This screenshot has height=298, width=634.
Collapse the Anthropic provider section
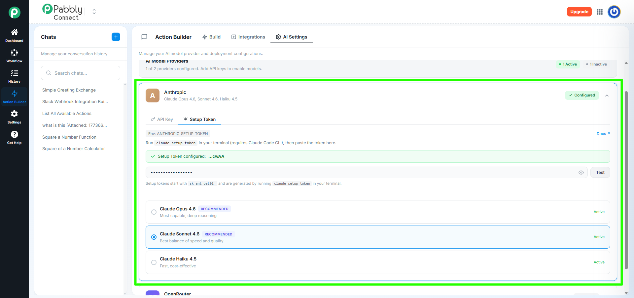click(607, 95)
